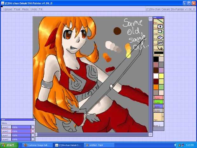This screenshot has height=148, width=197.
Task: Pick the taupe gray palette swatch
Action: [156, 93]
